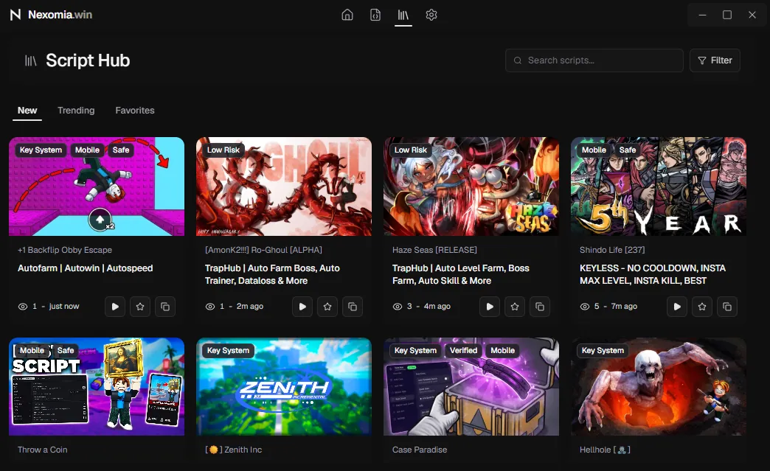Click the Zenith Inc label
The height and width of the screenshot is (471, 770).
[x=234, y=450]
